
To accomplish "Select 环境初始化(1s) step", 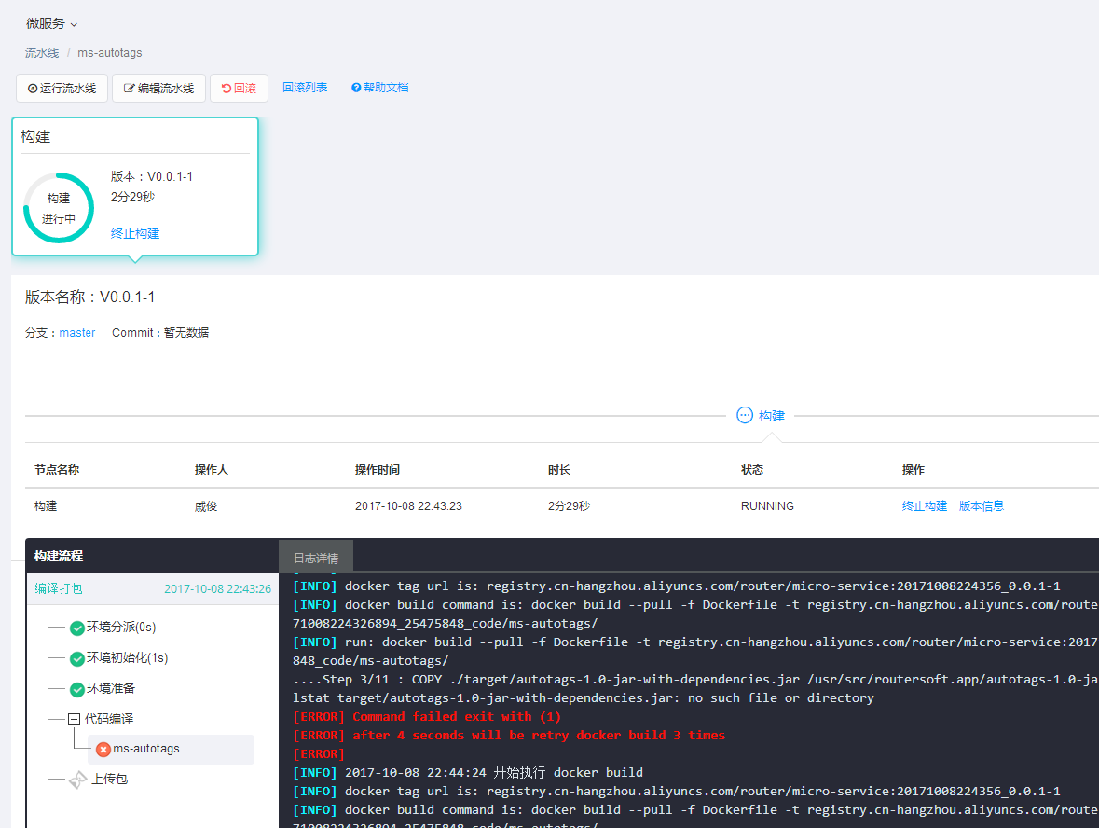I will click(128, 657).
